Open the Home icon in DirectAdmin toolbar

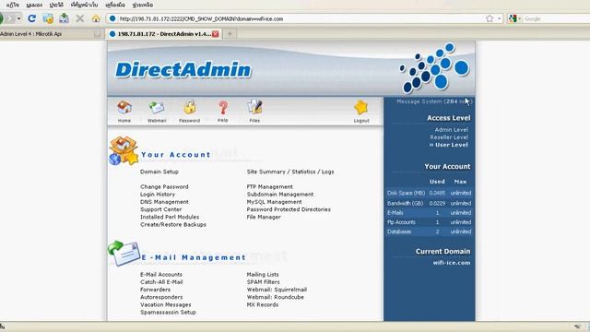point(124,108)
